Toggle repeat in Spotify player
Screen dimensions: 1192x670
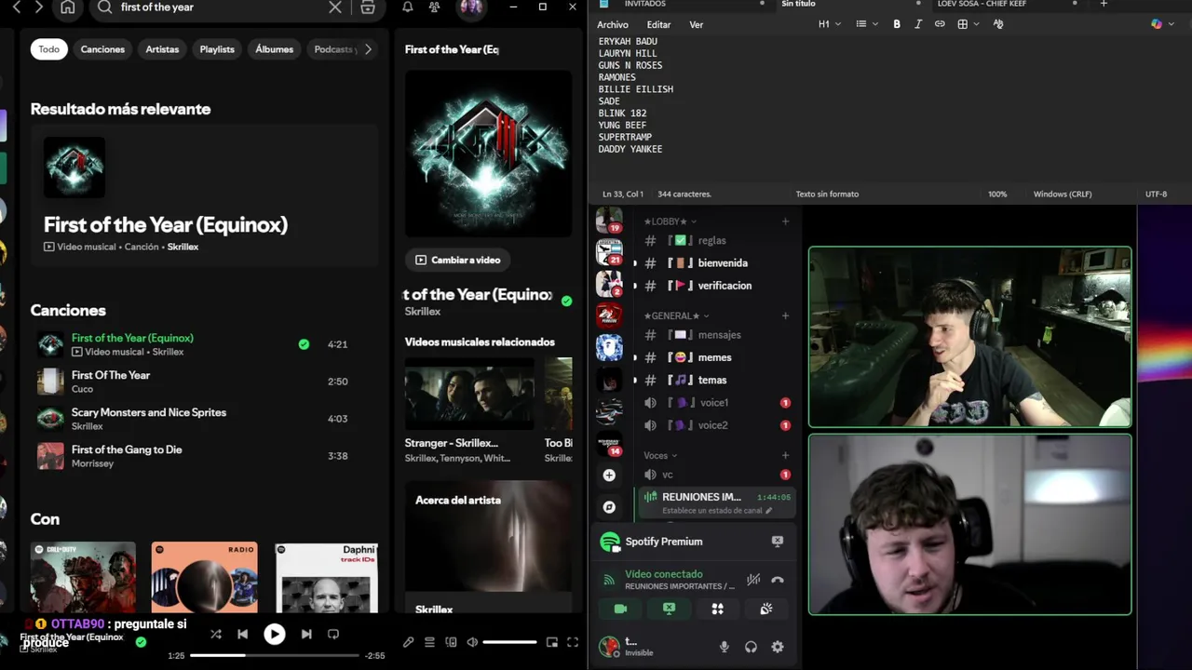[332, 634]
